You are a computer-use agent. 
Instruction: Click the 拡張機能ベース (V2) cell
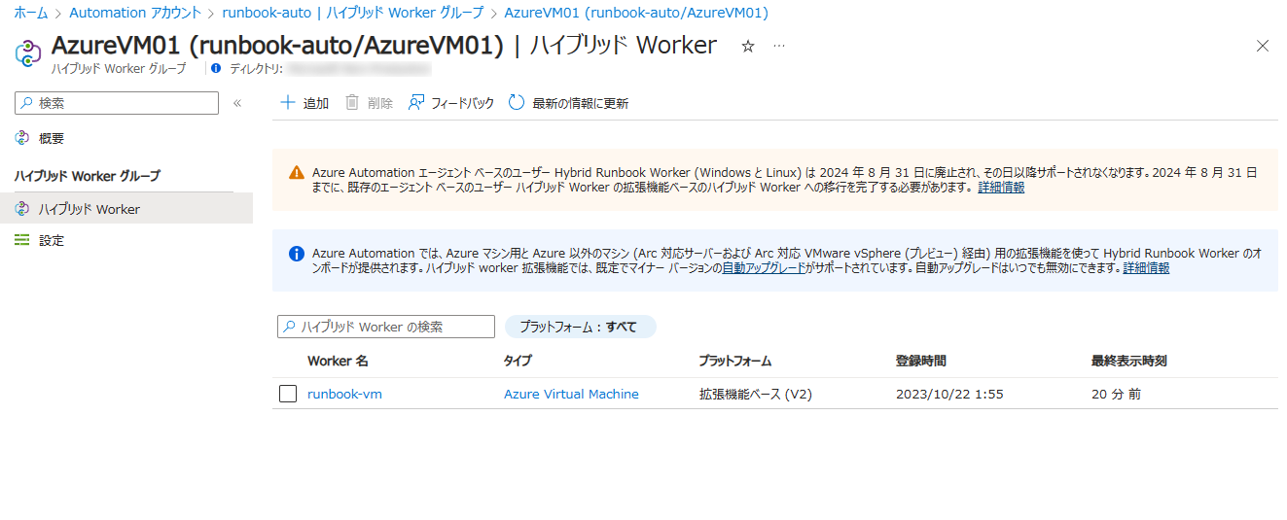pyautogui.click(x=756, y=394)
